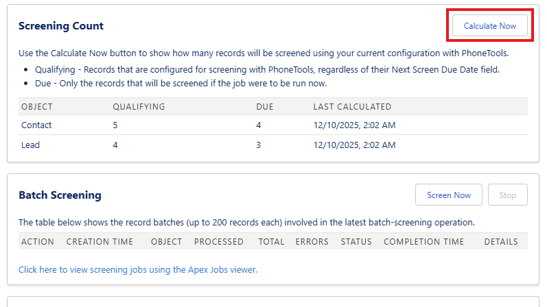This screenshot has height=307, width=547.
Task: Click the DETAILS column header
Action: pyautogui.click(x=501, y=242)
